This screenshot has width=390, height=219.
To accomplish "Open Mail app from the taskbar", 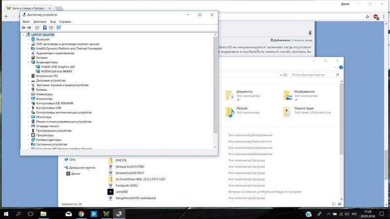I will (x=69, y=214).
